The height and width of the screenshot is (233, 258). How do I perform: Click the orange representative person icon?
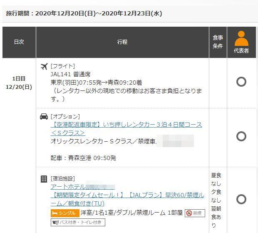[241, 39]
